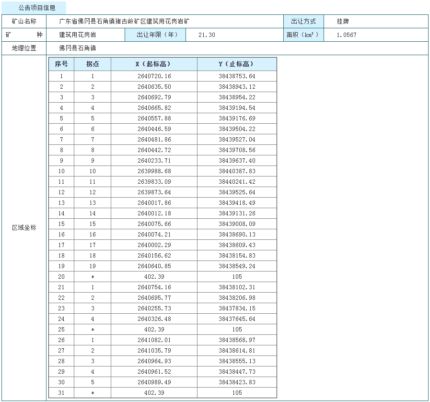Click the 挂牌 value cell
430x402 pixels.
point(343,22)
